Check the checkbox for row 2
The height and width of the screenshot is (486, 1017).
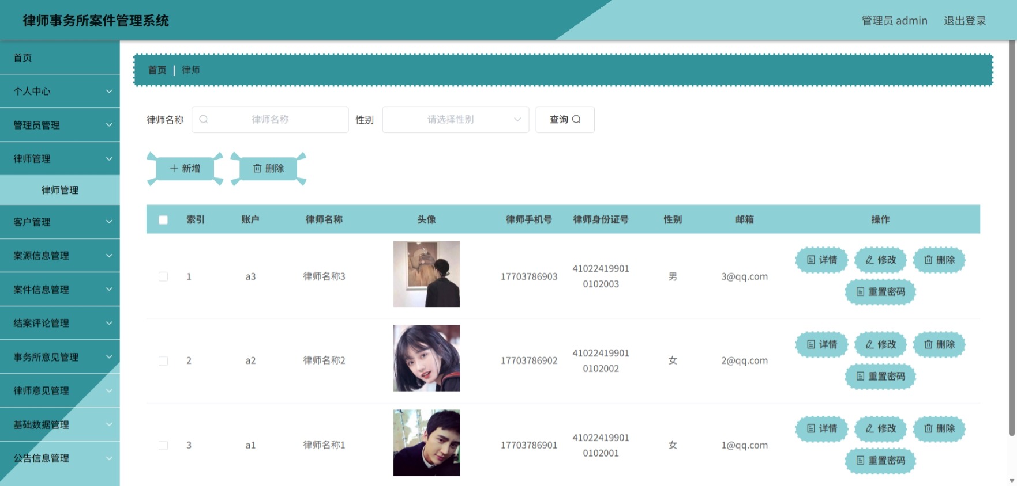tap(163, 361)
